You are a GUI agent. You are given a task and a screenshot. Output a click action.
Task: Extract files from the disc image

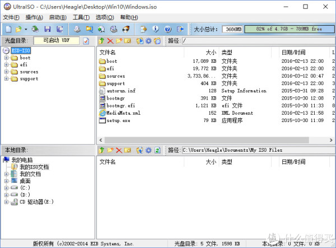(139, 41)
